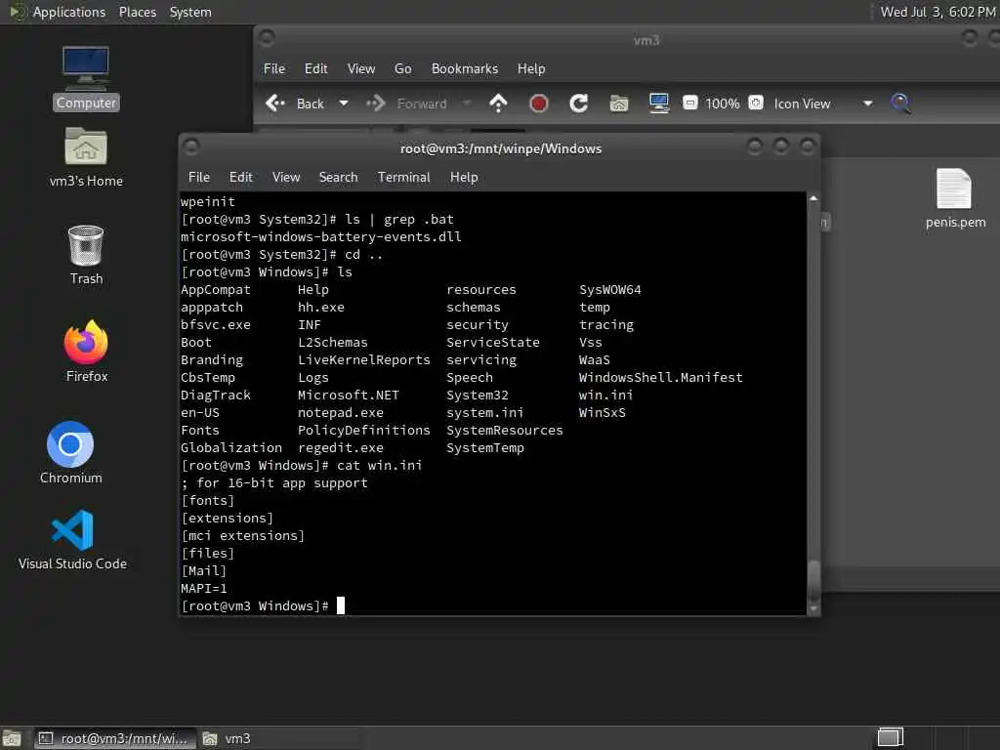Click "SysWOW64" in terminal listing

click(x=609, y=289)
